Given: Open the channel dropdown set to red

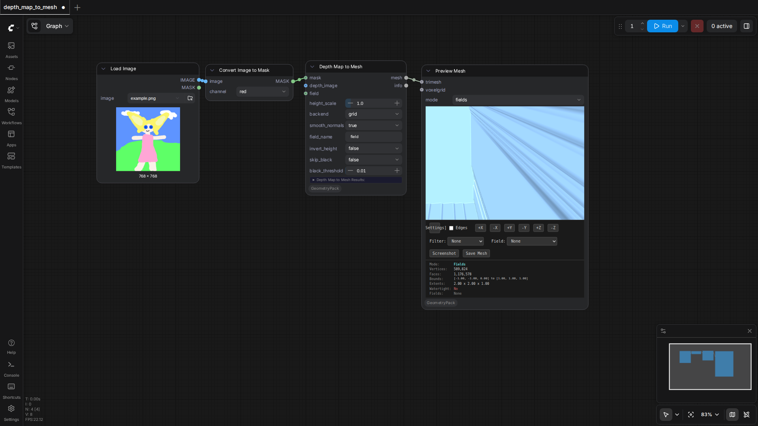Looking at the screenshot, I should (263, 92).
